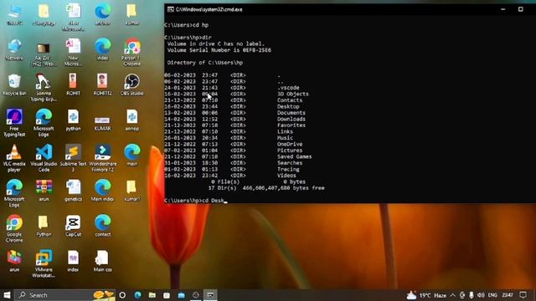Open the c language folder

point(44,15)
